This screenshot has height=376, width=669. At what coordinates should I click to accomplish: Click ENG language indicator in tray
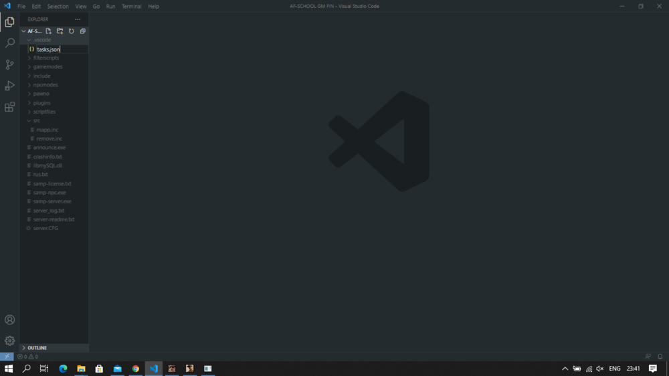tap(615, 369)
